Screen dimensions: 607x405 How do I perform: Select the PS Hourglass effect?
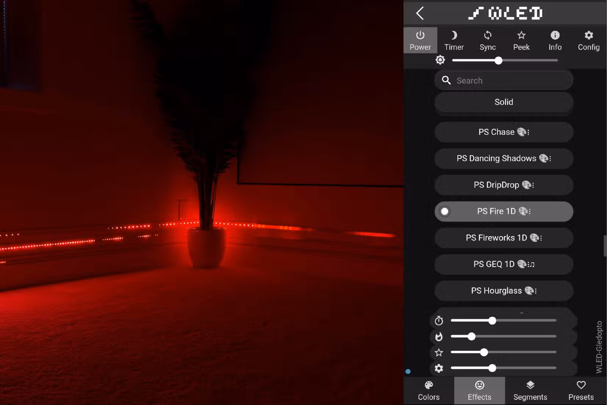point(504,291)
